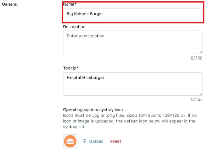Click the Tooltip box resize handle
205x149 pixels.
pos(200,93)
